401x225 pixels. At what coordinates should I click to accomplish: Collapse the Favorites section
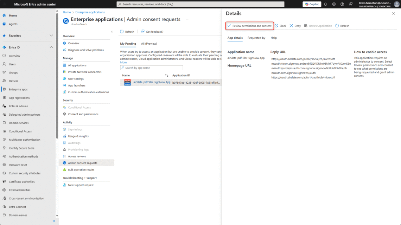click(x=51, y=35)
